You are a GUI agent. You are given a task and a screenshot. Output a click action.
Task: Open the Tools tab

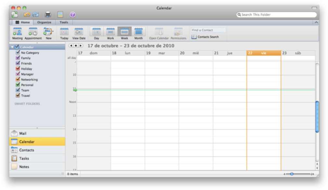[64, 22]
